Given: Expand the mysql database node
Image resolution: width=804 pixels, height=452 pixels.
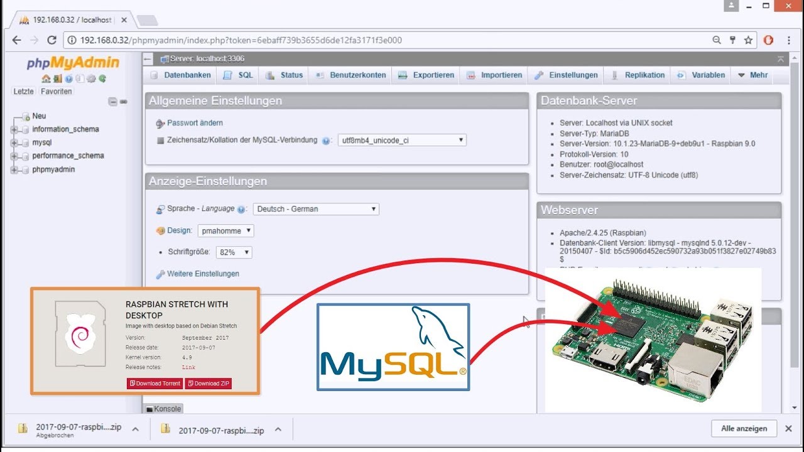Looking at the screenshot, I should pos(14,143).
